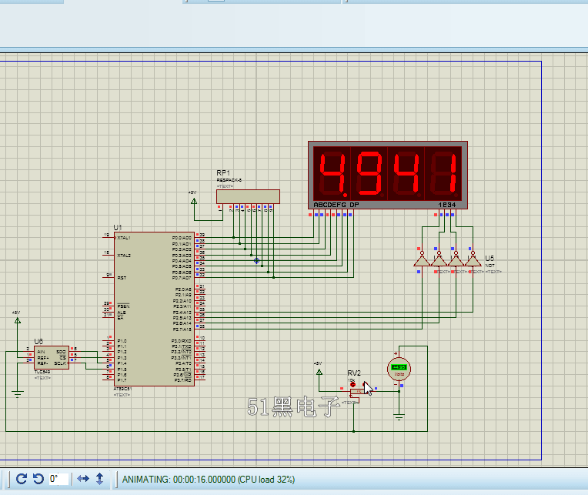Click the U6 reference label
The image size is (588, 495).
pyautogui.click(x=38, y=341)
